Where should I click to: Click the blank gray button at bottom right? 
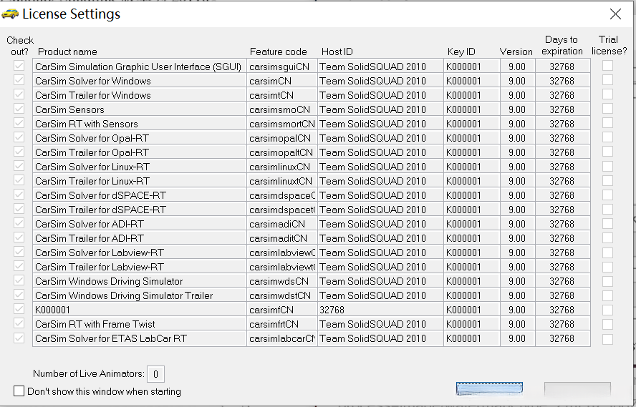tap(577, 390)
